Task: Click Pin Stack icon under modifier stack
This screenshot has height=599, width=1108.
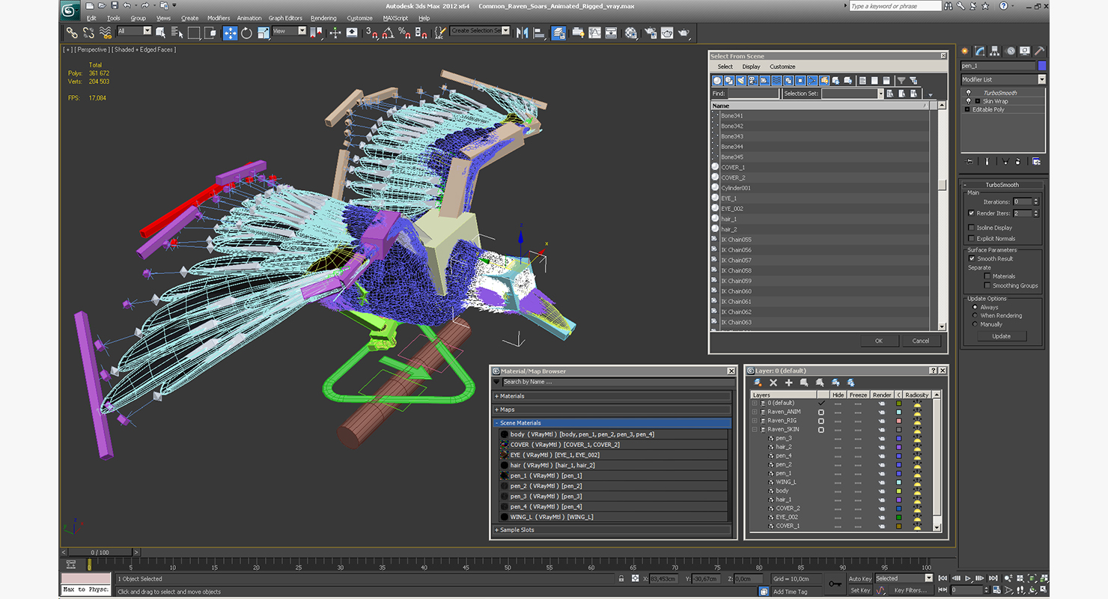Action: (x=969, y=161)
